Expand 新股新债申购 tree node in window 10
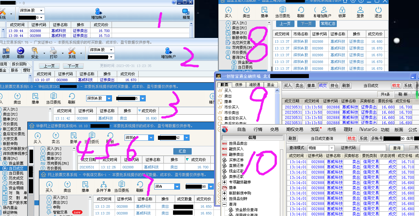Viewport: 419px width, 216px height. tap(224, 193)
